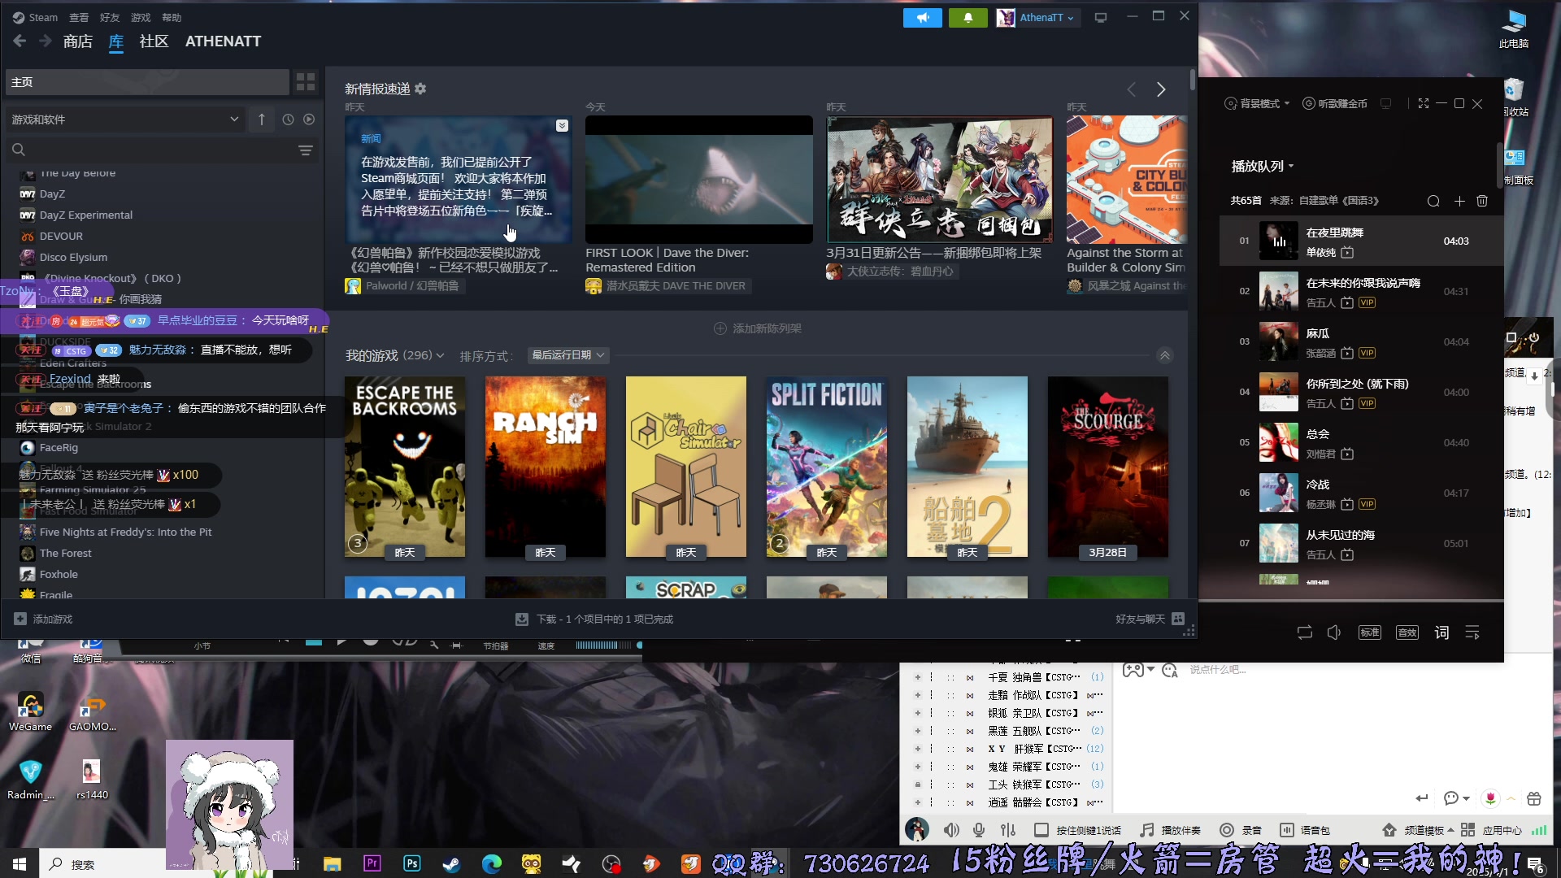
Task: Mute speaker in voice chat toolbar
Action: [x=951, y=830]
